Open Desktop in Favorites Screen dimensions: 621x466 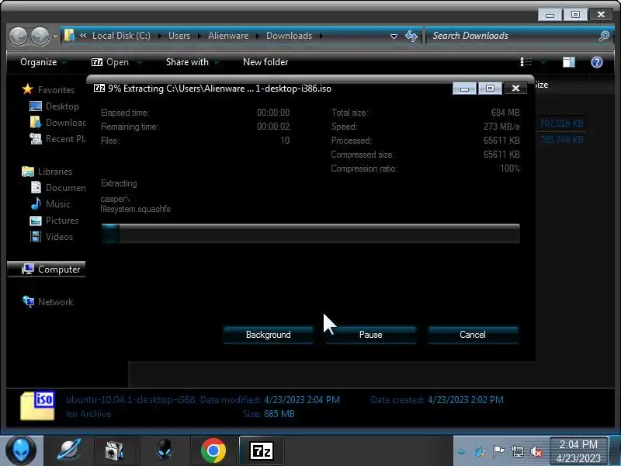tap(54, 106)
